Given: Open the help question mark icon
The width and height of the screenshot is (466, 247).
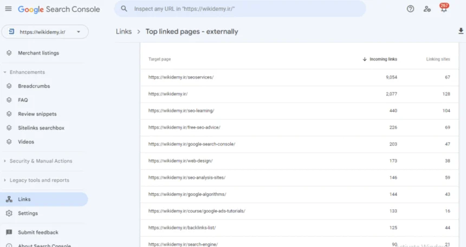Looking at the screenshot, I should click(410, 9).
